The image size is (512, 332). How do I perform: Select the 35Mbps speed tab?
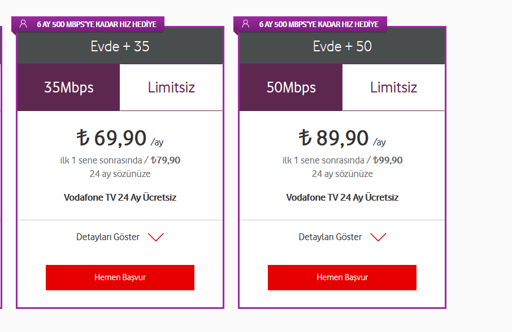pyautogui.click(x=69, y=87)
